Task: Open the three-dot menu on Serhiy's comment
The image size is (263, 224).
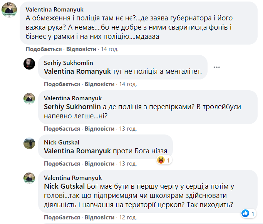Action: [217, 67]
